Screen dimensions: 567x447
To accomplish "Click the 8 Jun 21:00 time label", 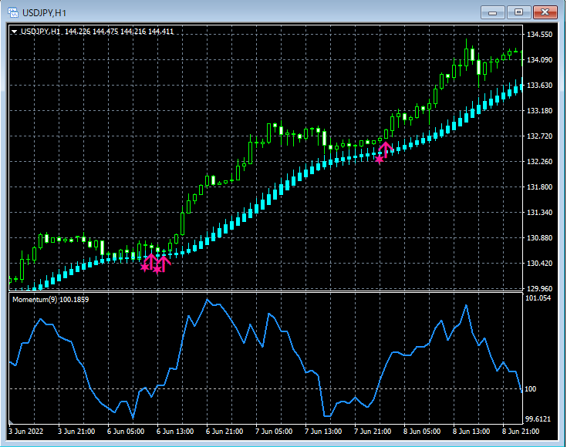I will (x=521, y=432).
